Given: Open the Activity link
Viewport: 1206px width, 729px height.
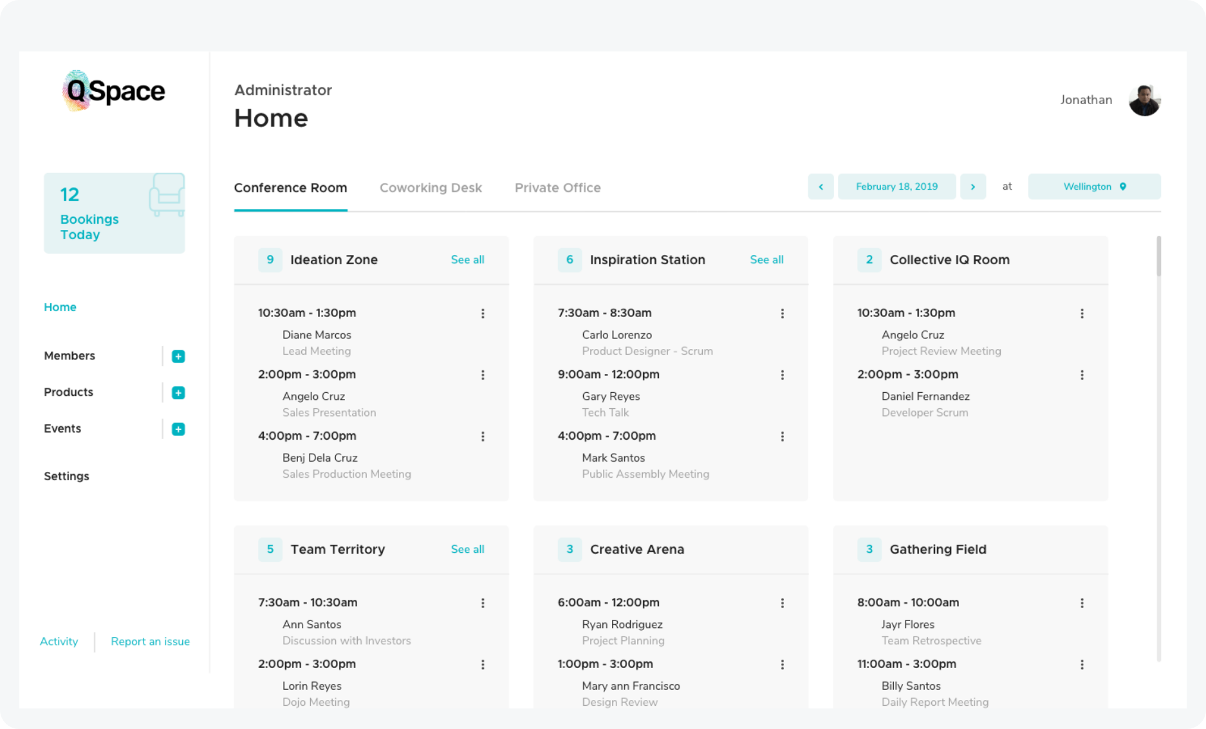Looking at the screenshot, I should [x=59, y=642].
